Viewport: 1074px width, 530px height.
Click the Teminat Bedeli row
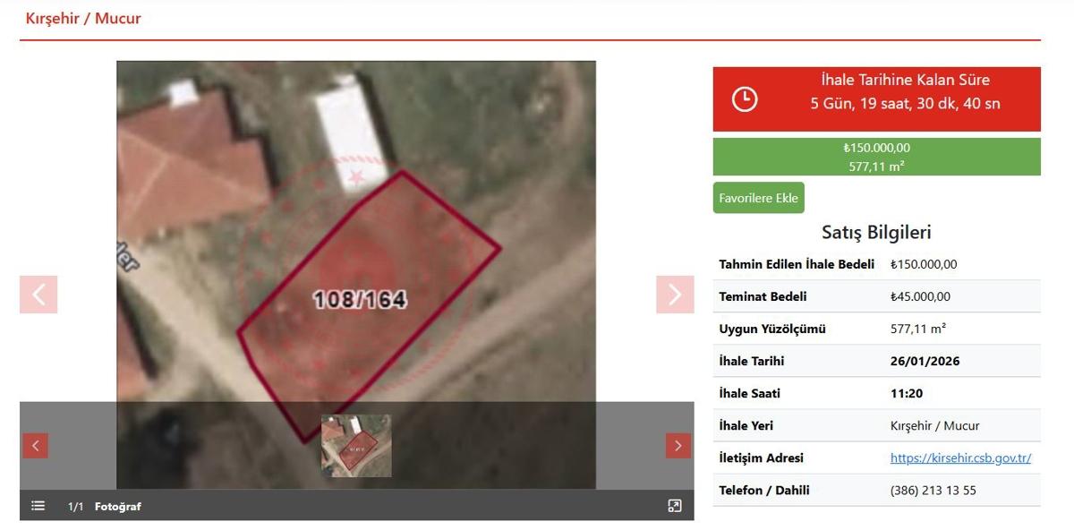[x=877, y=296]
